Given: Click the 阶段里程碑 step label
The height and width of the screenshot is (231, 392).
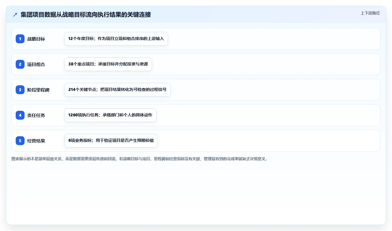Looking at the screenshot, I should [x=38, y=90].
